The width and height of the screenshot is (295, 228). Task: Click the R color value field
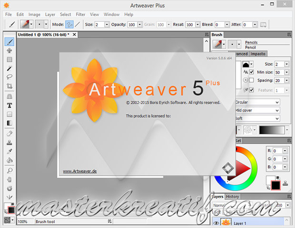point(278,151)
